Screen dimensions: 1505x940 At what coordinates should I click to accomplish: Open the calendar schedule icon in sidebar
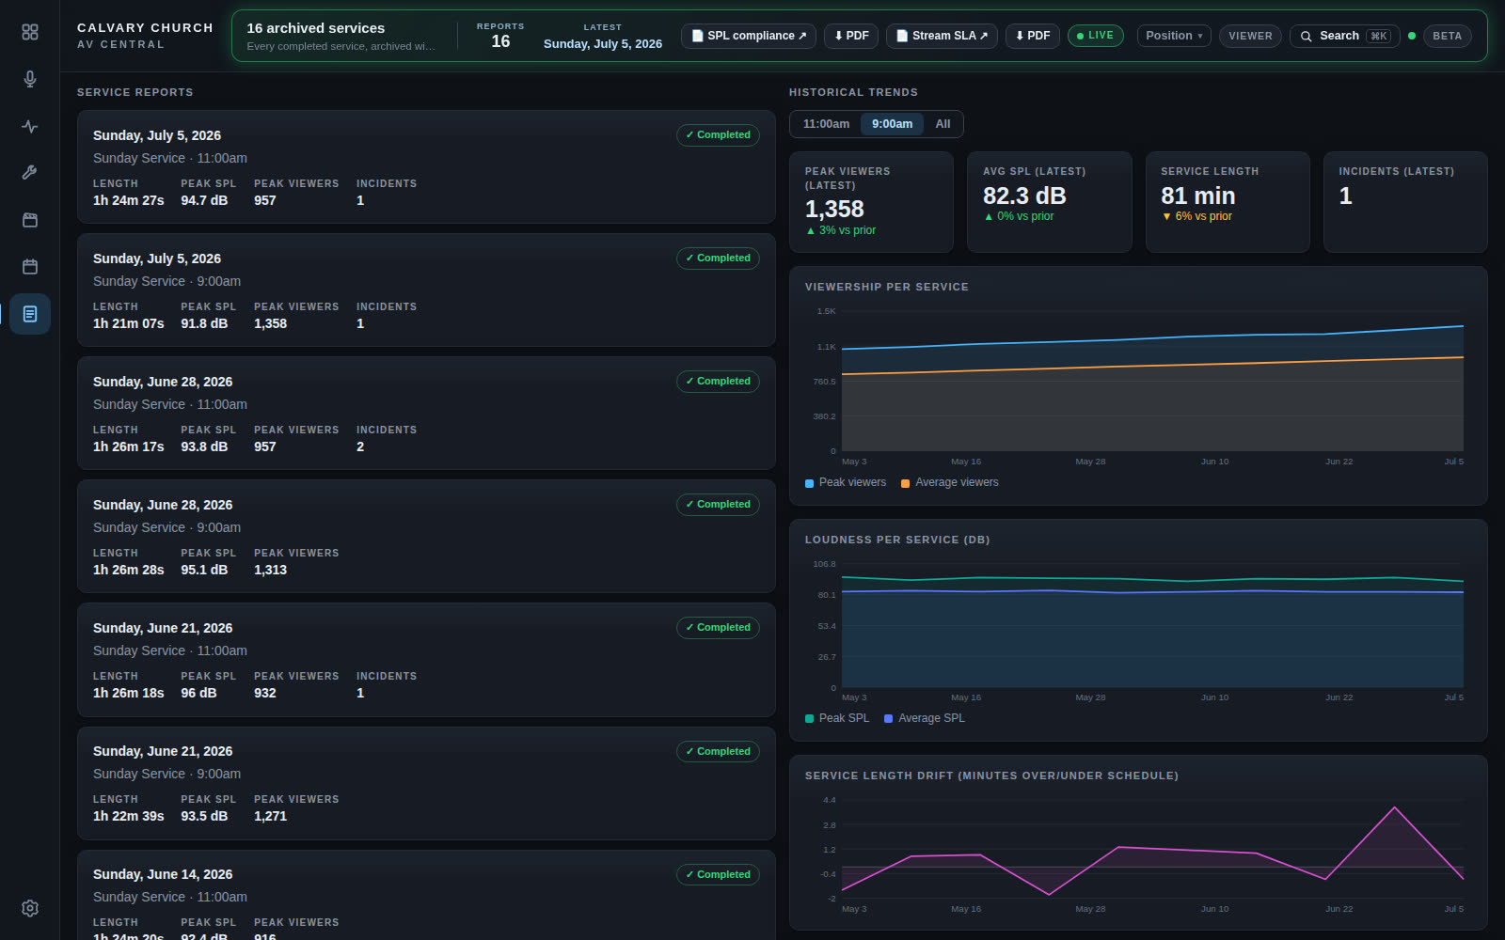[30, 267]
